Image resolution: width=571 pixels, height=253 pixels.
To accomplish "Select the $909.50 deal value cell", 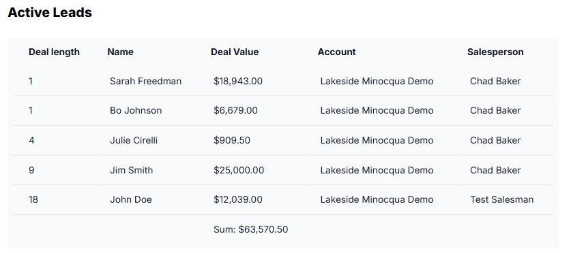I will [x=232, y=140].
